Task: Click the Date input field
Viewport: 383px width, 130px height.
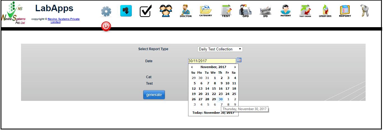Action: (212, 61)
